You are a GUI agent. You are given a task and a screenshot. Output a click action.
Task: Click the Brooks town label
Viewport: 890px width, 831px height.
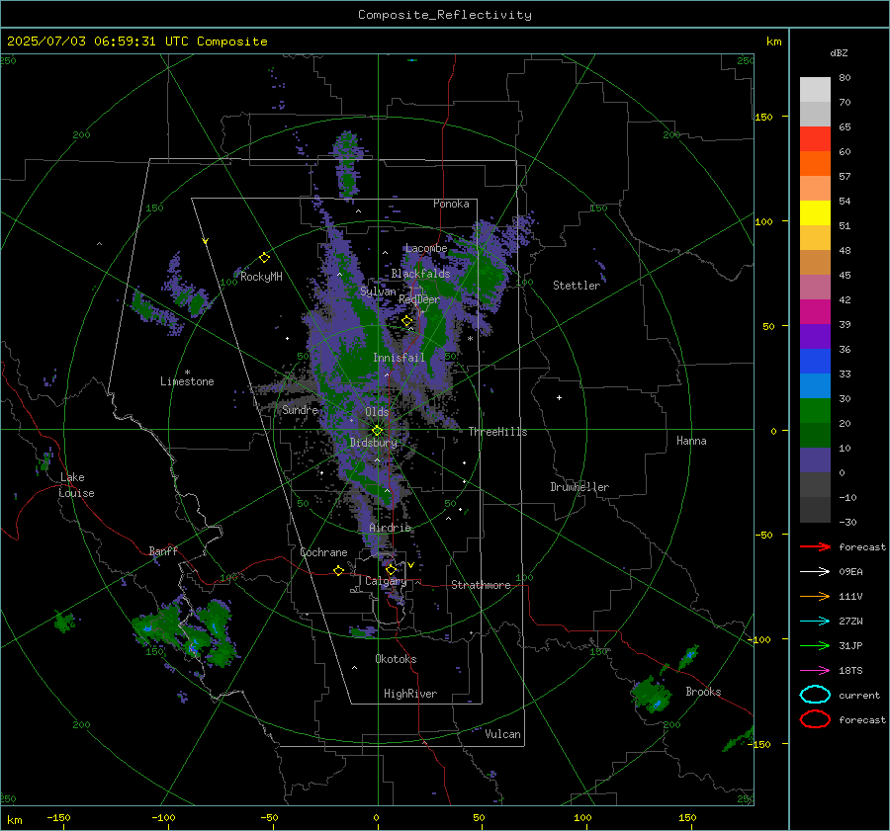coord(703,692)
